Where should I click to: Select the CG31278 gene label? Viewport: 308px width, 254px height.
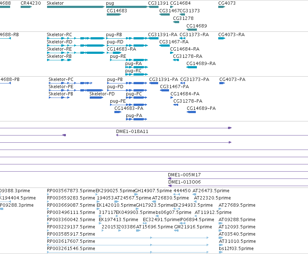(183, 18)
